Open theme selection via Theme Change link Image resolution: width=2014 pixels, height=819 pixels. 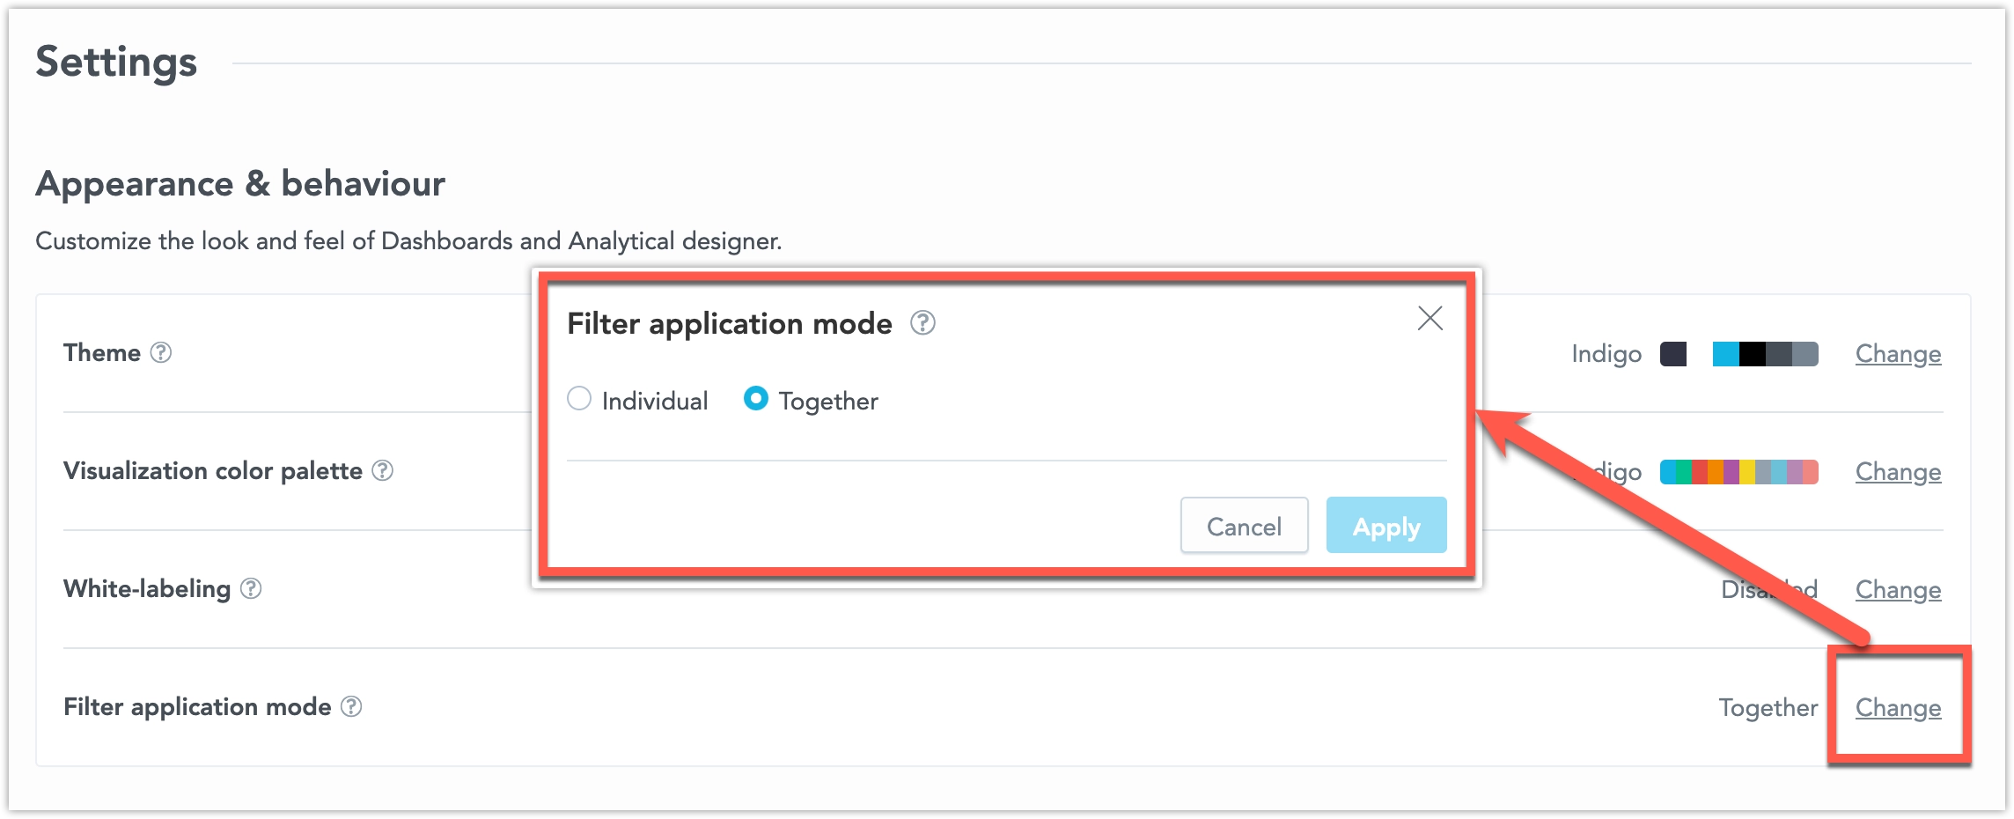[1898, 354]
